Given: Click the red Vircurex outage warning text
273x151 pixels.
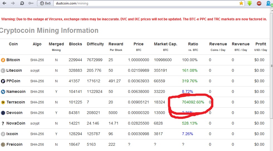Looking at the screenshot, I should [134, 19].
